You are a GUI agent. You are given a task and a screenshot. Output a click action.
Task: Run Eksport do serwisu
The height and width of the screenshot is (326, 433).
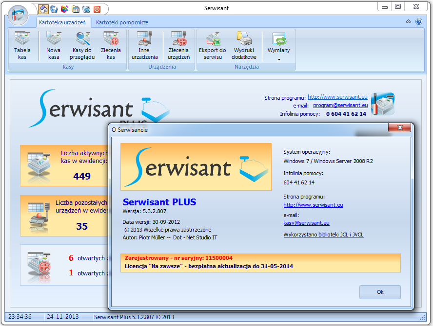(x=213, y=45)
